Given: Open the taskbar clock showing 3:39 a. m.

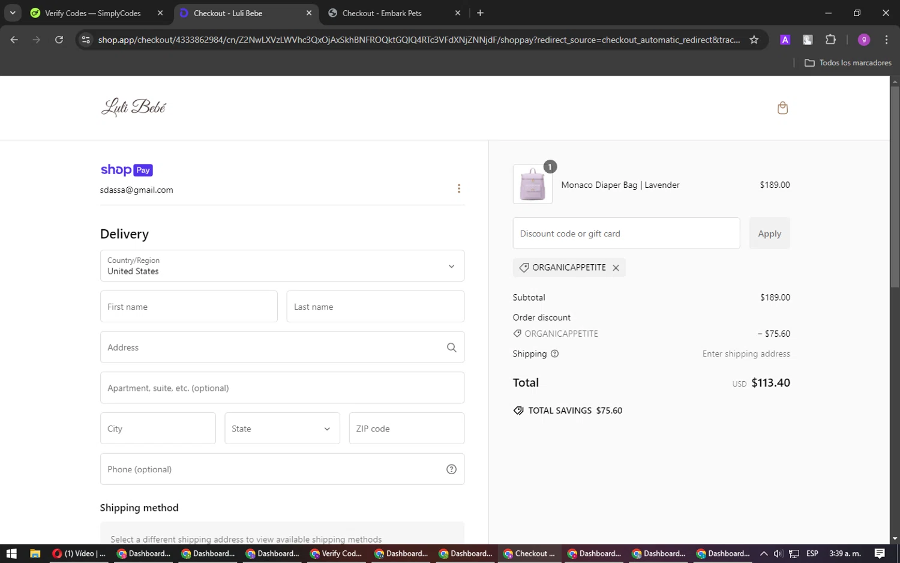Looking at the screenshot, I should (845, 553).
